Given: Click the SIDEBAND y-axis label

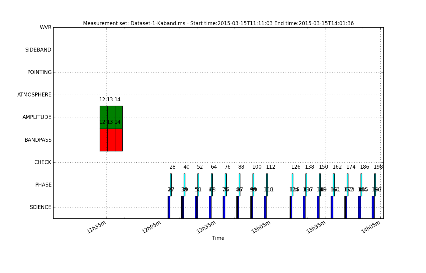Looking at the screenshot, I should click(38, 50).
